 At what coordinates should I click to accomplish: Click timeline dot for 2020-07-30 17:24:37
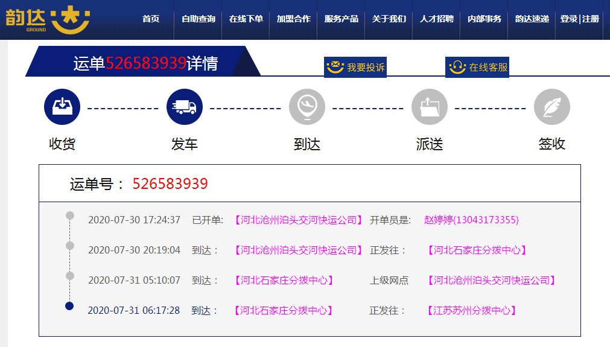[70, 215]
